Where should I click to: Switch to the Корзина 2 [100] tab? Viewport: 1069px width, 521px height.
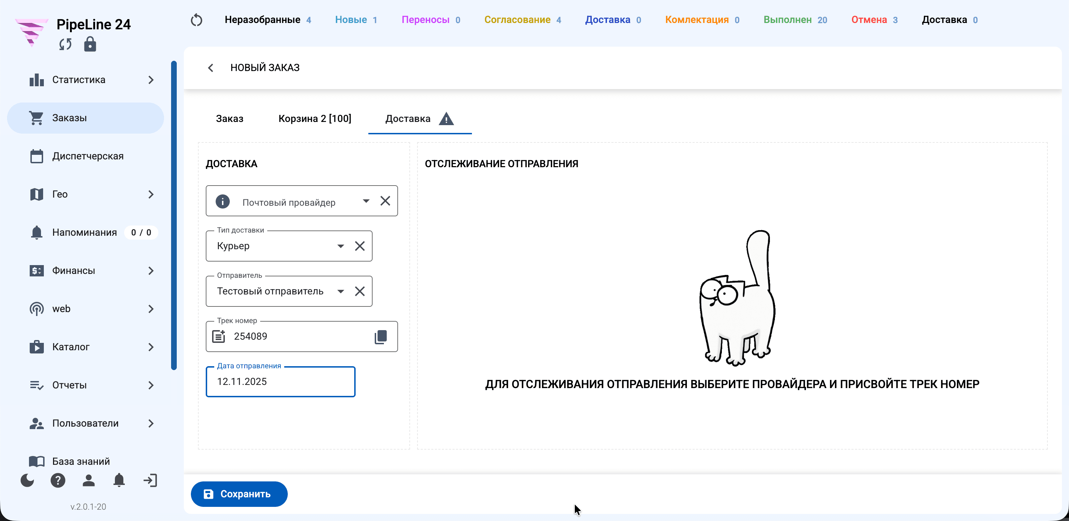pos(315,119)
